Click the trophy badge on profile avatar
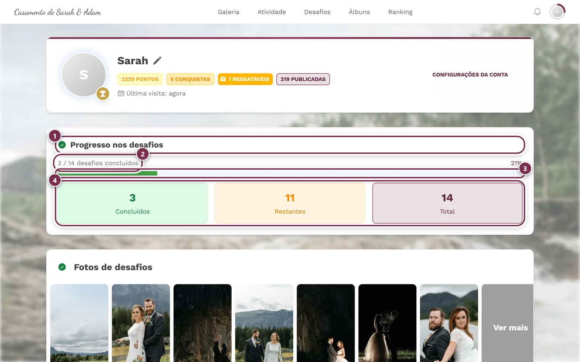This screenshot has width=580, height=362. (103, 94)
